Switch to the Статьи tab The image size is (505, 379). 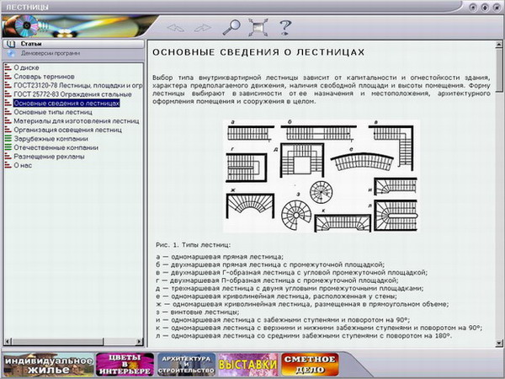point(73,44)
